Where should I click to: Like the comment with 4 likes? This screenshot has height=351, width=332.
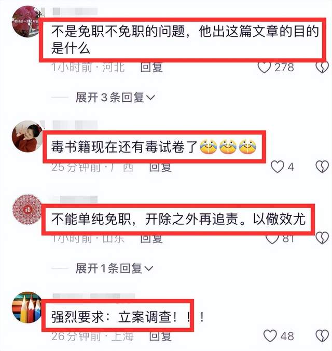[277, 167]
